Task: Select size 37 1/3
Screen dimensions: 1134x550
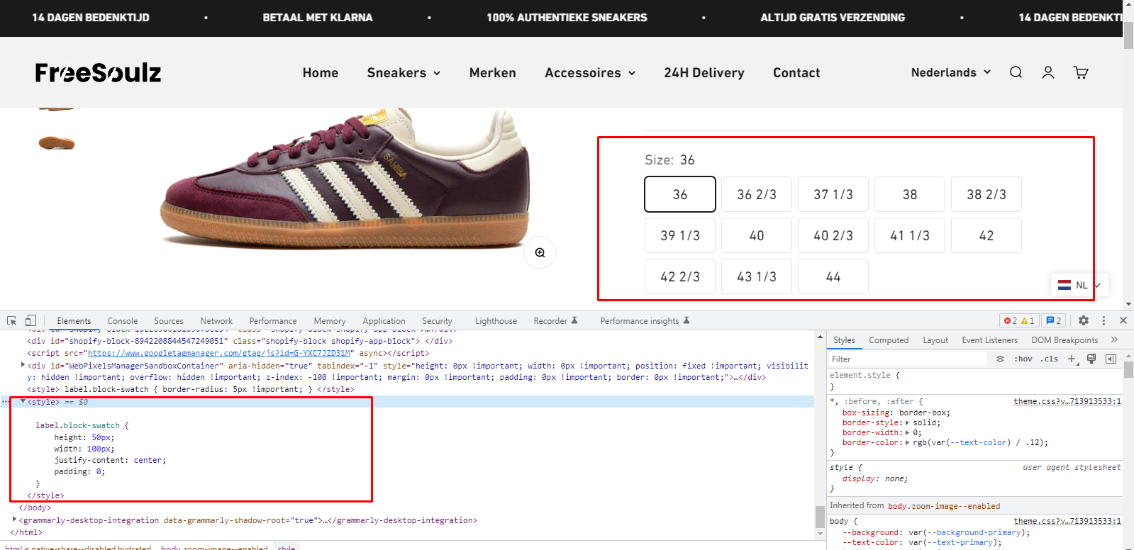Action: (833, 194)
